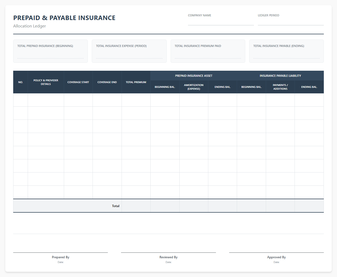Click the 'NO.' column header
Viewport: 337px width, 277px height.
coord(21,82)
